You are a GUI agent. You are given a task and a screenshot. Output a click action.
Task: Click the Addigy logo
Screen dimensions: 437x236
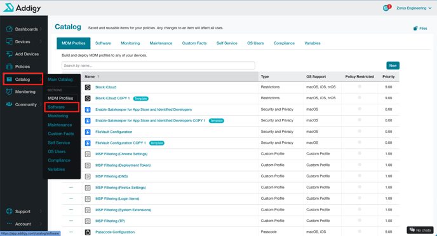click(22, 8)
